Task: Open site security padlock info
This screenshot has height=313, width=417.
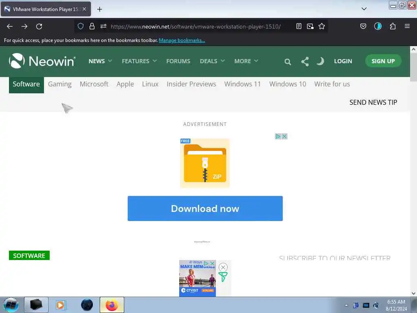Action: pyautogui.click(x=92, y=26)
